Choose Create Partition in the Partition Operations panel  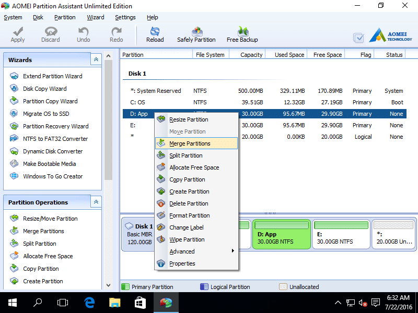[x=36, y=281]
